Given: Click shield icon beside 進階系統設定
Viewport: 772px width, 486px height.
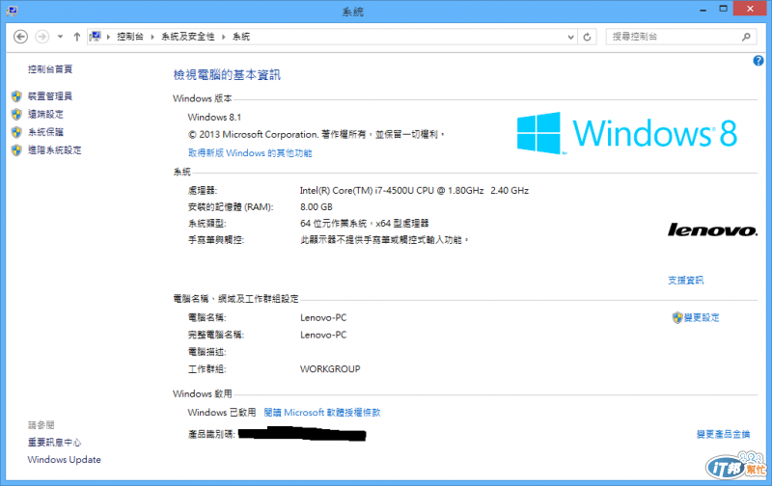Looking at the screenshot, I should (x=16, y=150).
